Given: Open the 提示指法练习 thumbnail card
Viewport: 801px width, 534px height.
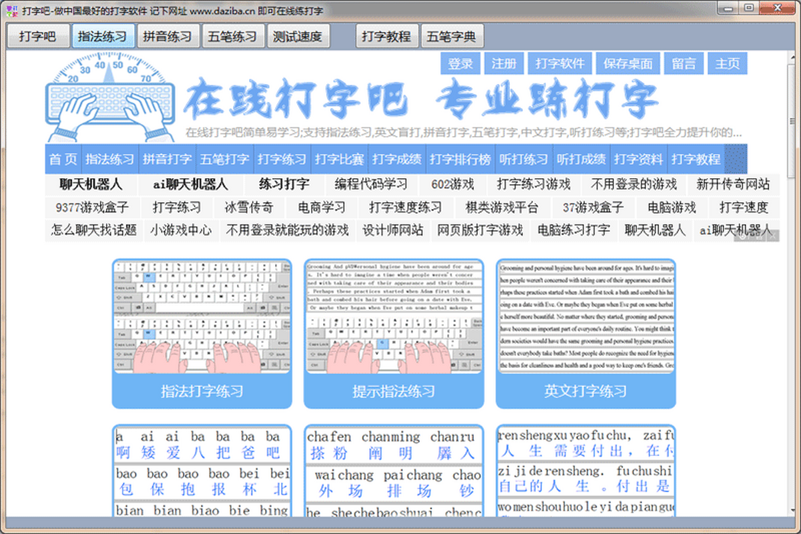Looking at the screenshot, I should coord(394,317).
